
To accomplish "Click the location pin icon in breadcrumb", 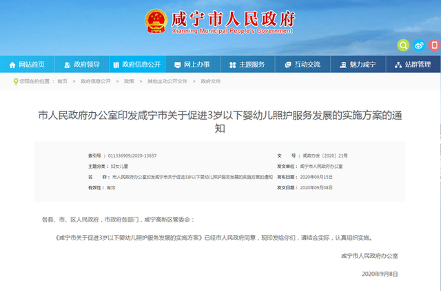I will [15, 81].
